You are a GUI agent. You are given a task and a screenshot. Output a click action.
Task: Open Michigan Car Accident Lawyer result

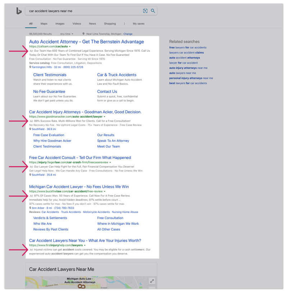79,187
